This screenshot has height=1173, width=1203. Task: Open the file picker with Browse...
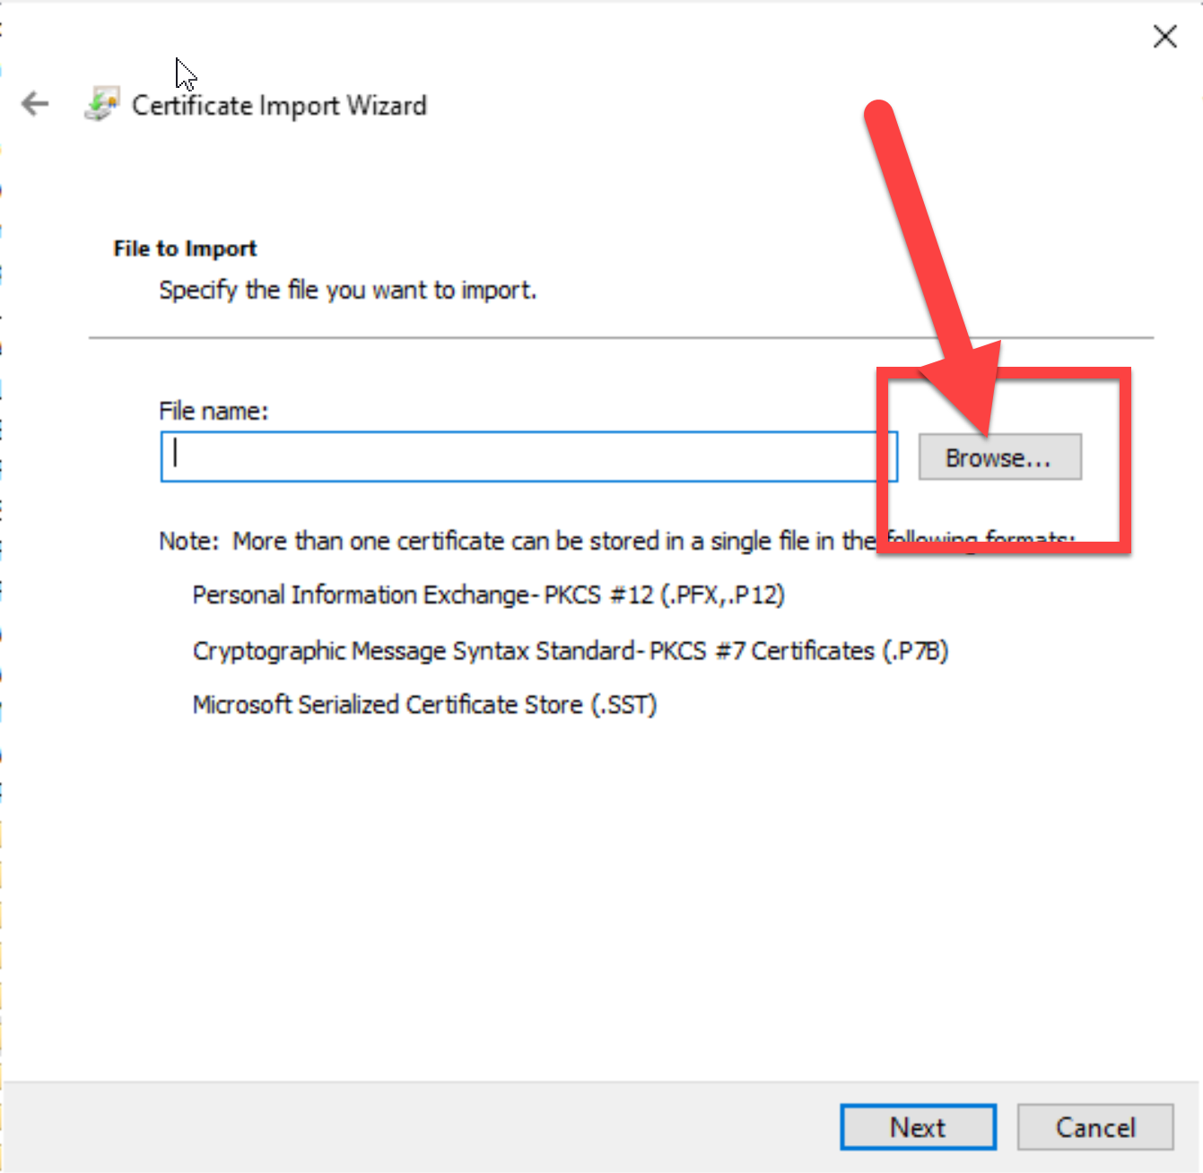click(999, 457)
